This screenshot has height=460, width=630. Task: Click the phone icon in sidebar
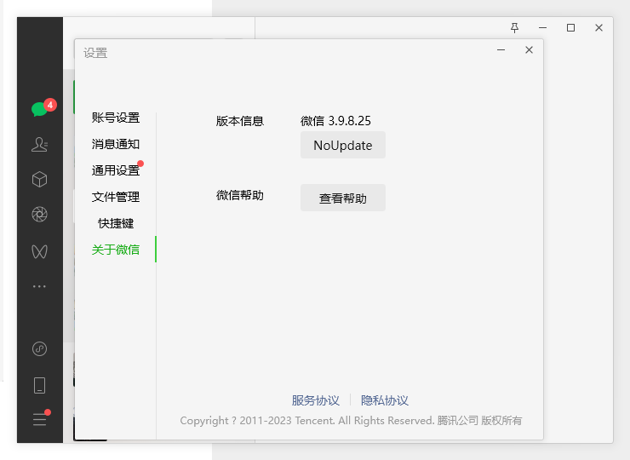coord(39,385)
